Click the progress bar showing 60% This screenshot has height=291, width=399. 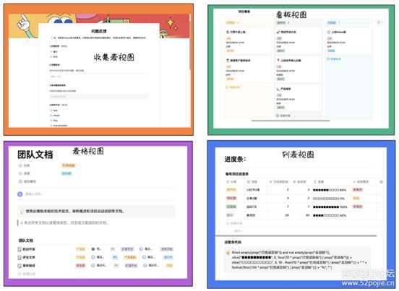tap(330, 190)
